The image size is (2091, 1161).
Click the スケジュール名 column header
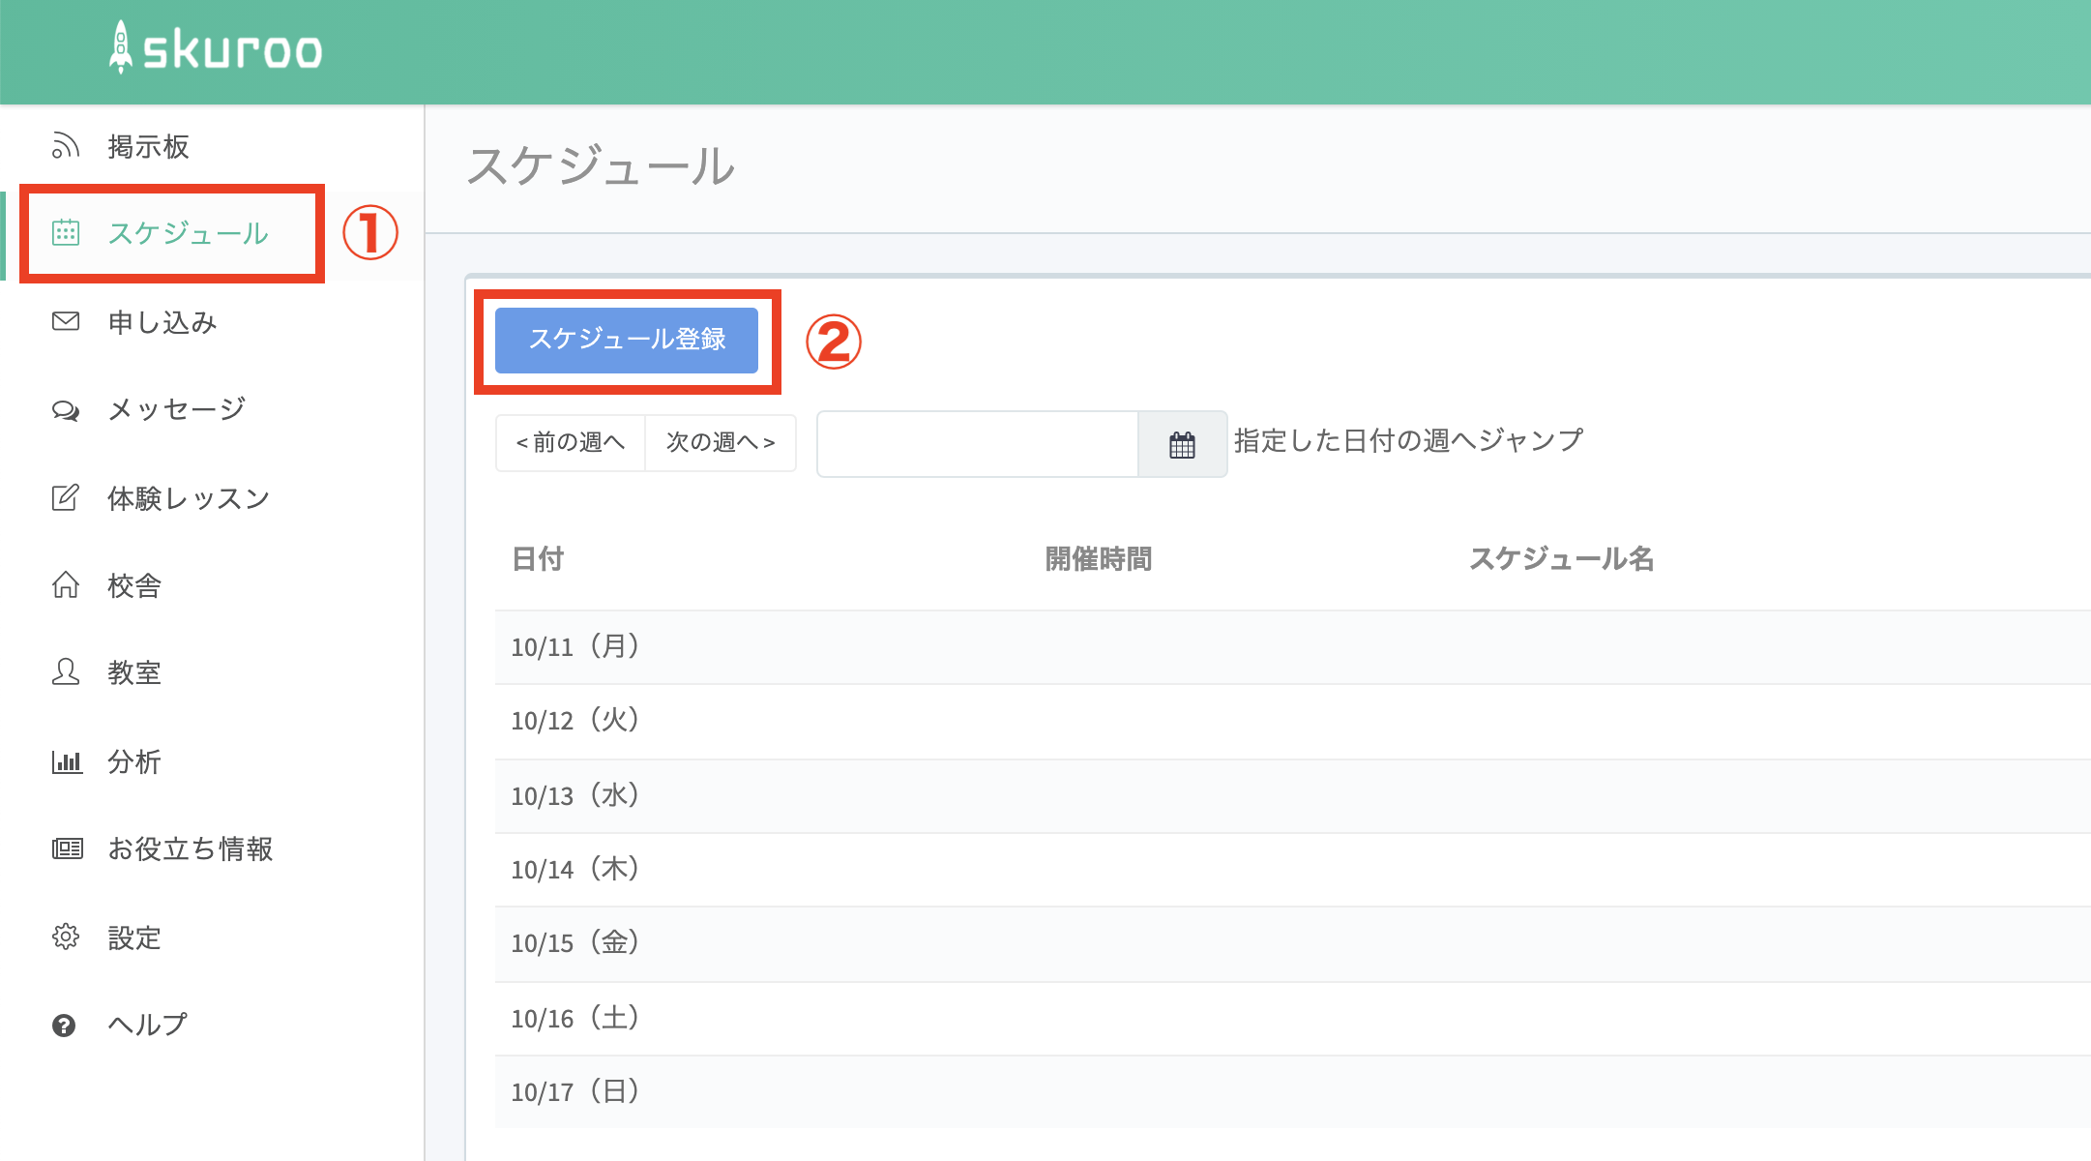point(1561,558)
